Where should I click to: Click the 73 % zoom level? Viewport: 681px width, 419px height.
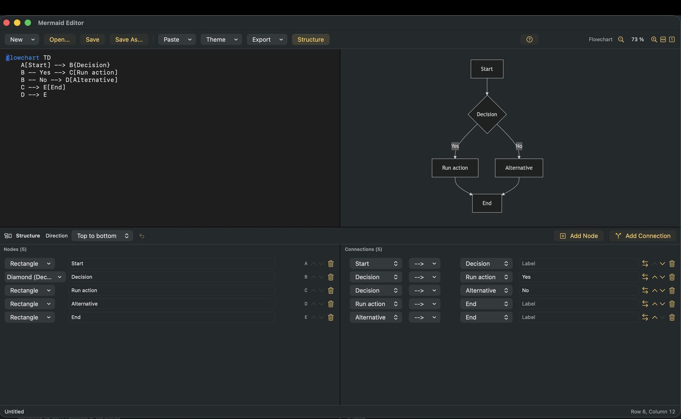[x=637, y=40]
